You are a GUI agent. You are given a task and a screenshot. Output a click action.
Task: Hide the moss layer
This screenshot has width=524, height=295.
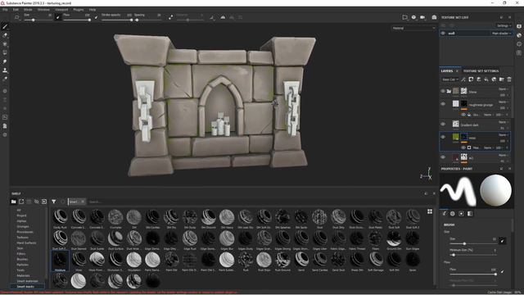443,137
